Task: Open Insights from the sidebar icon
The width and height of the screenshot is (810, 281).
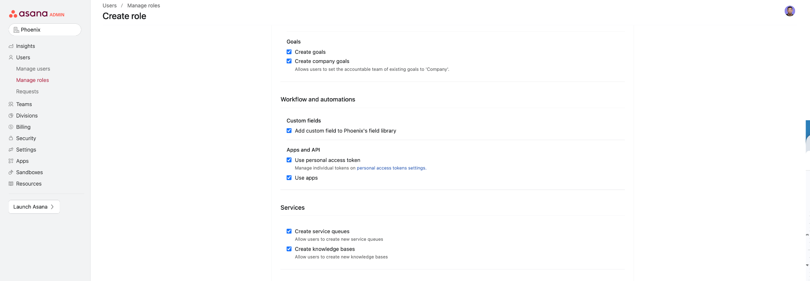Action: coord(11,46)
